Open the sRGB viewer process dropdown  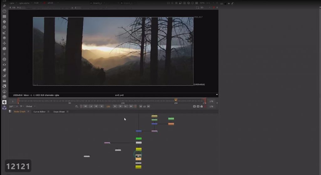(53, 3)
